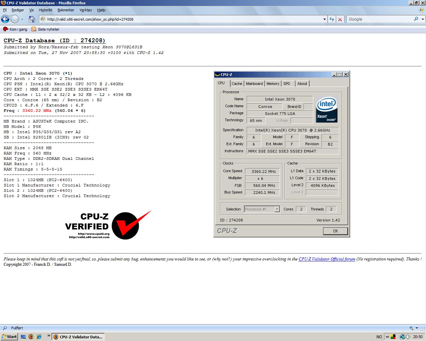Open the Verktøy menu
The height and width of the screenshot is (341, 426).
(x=86, y=10)
